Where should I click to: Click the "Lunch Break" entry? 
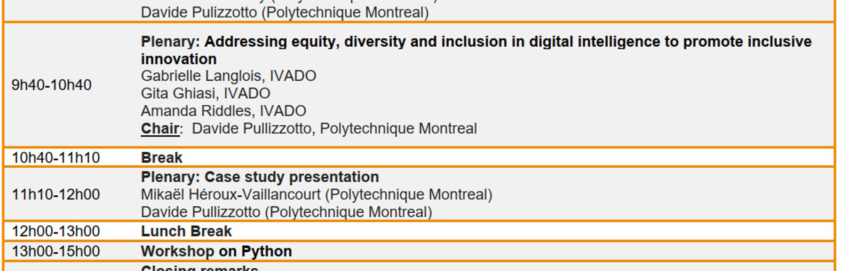point(186,231)
